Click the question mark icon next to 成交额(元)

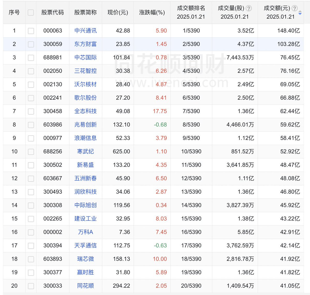295,8
